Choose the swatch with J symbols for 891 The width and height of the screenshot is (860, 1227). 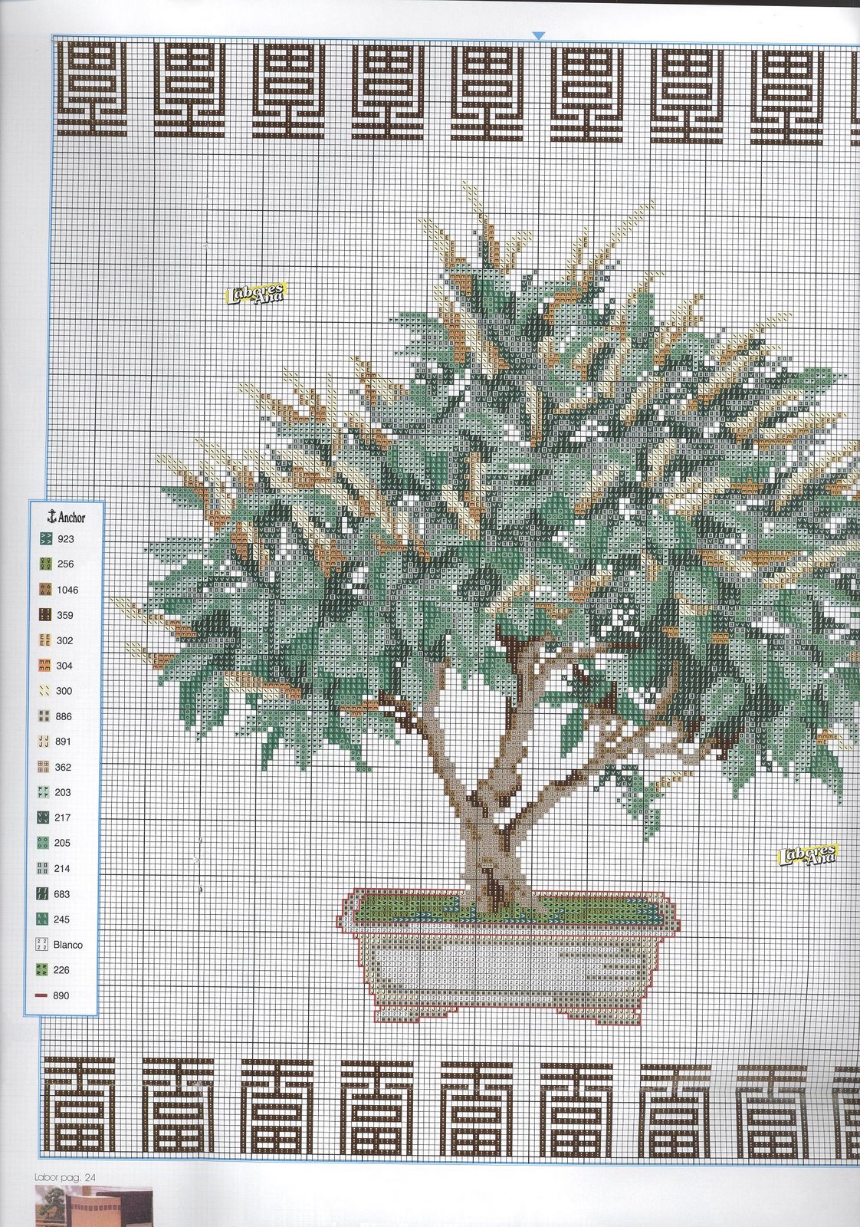point(44,742)
